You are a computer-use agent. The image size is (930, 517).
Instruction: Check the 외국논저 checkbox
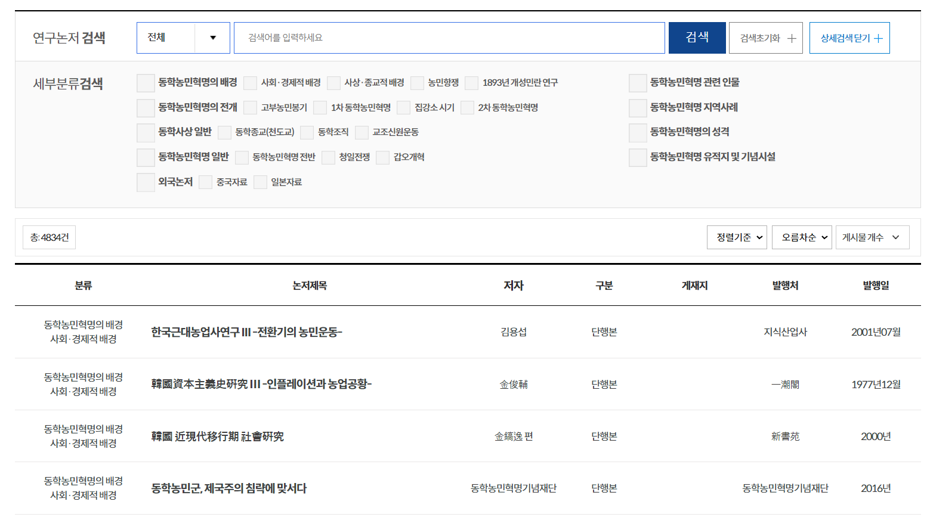tap(146, 182)
